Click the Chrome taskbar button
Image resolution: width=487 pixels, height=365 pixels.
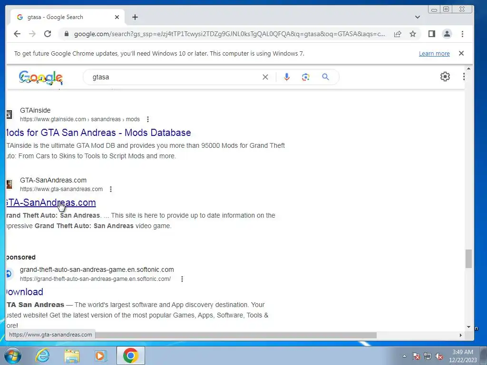coord(131,355)
